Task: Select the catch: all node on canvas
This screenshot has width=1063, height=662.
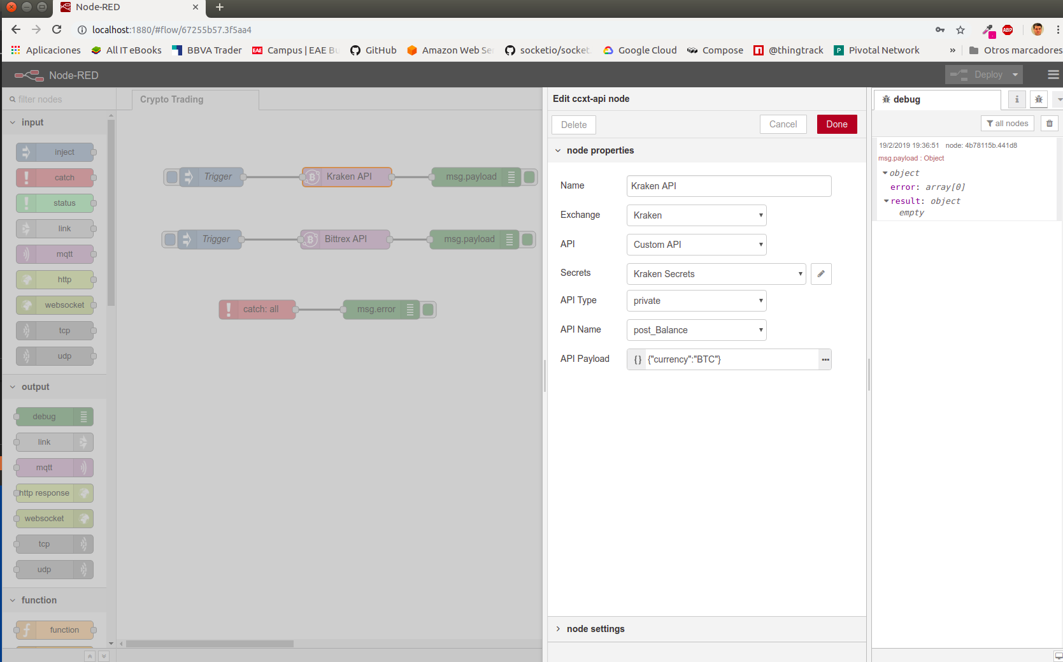Action: (x=258, y=310)
